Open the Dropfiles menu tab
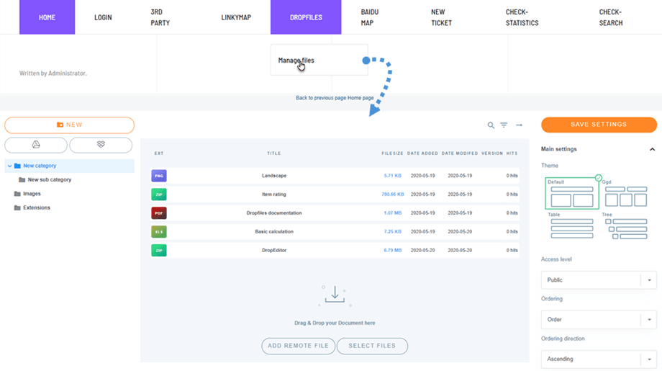Viewport: 662px width, 371px height. (x=306, y=17)
